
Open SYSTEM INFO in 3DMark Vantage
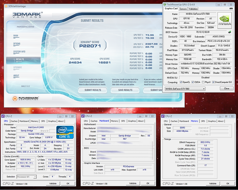[19, 52]
